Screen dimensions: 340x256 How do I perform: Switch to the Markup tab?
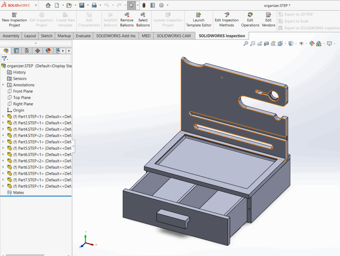click(64, 36)
